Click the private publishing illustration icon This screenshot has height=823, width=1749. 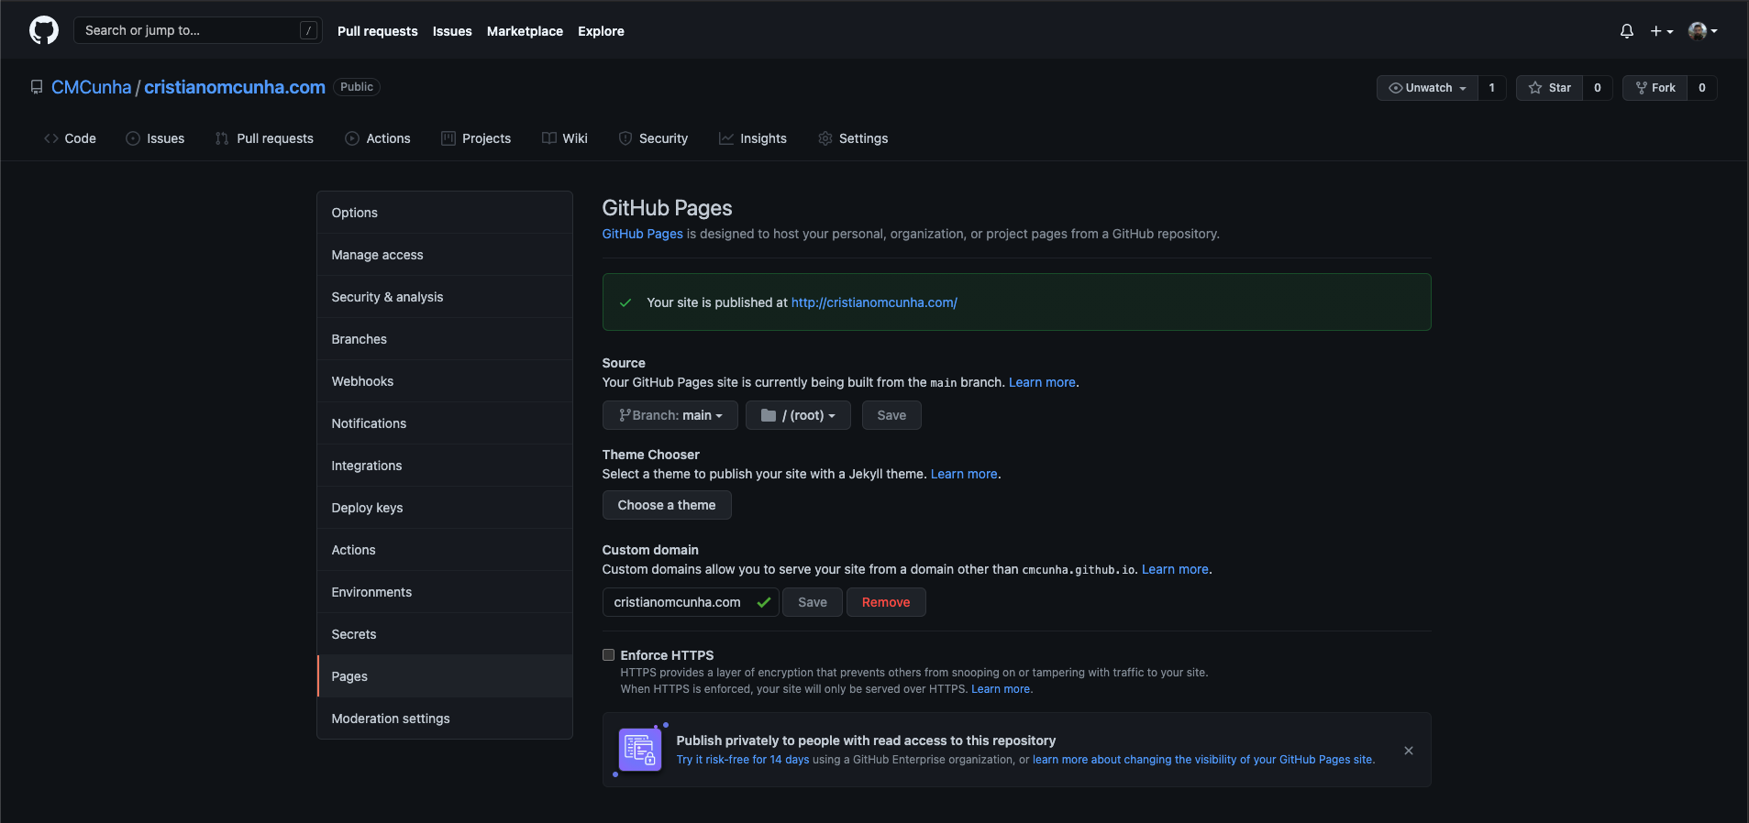click(640, 750)
